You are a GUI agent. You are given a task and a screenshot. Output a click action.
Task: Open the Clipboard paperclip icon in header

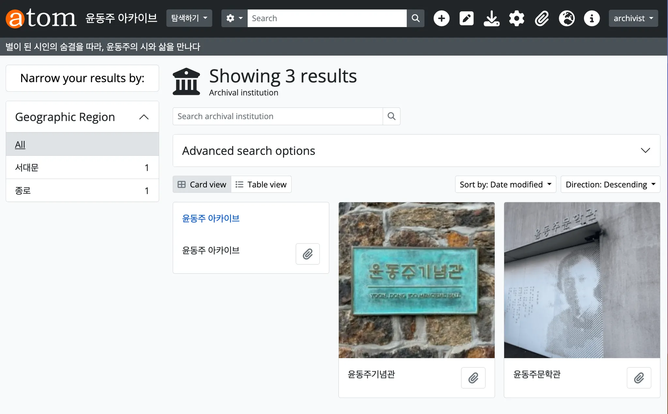(x=542, y=18)
